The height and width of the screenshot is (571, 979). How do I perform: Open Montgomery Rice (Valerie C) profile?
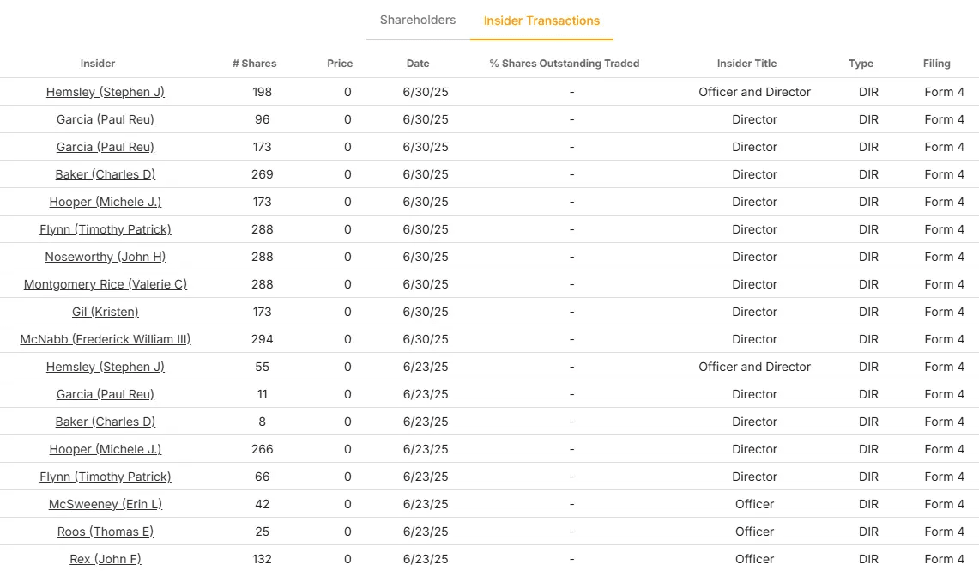(x=106, y=284)
